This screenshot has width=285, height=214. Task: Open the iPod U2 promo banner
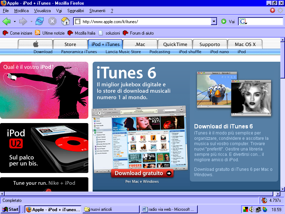44,148
